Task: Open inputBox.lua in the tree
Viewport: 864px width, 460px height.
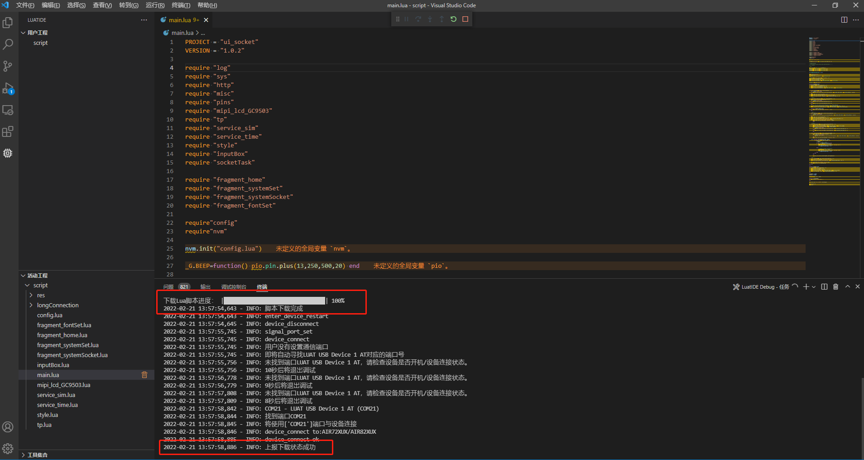Action: click(x=53, y=365)
